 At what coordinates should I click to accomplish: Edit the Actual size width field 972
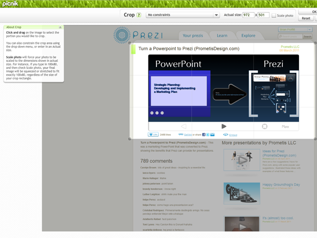[248, 15]
